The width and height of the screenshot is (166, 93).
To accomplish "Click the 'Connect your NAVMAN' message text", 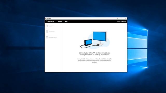I will click(94, 54).
